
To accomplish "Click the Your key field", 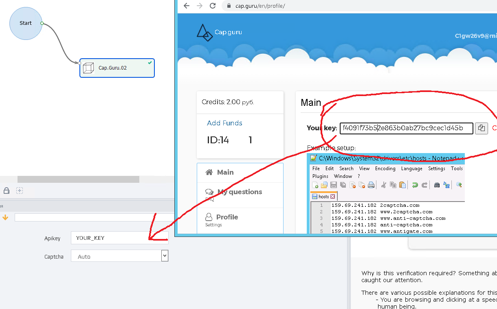I will [407, 128].
